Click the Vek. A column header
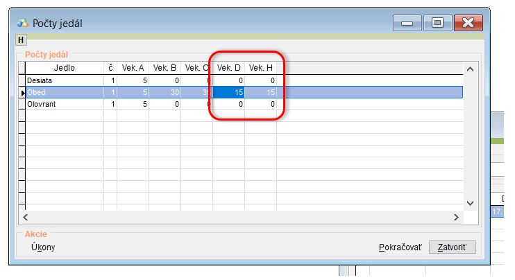This screenshot has height=280, width=515. [133, 68]
